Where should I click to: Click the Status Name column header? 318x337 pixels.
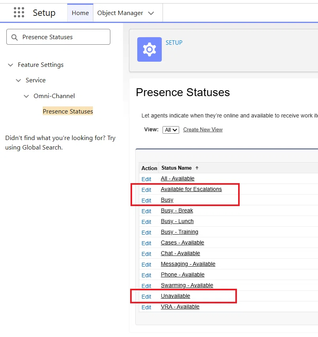pyautogui.click(x=176, y=168)
